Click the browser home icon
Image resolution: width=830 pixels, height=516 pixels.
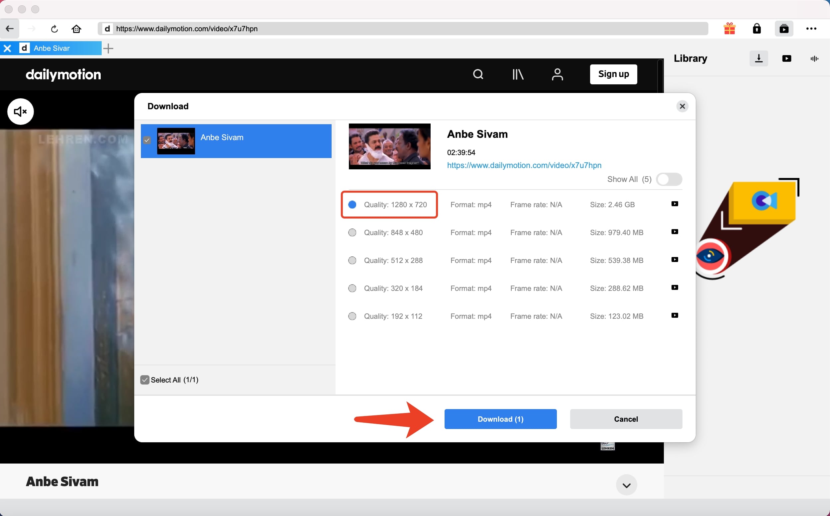pos(76,29)
